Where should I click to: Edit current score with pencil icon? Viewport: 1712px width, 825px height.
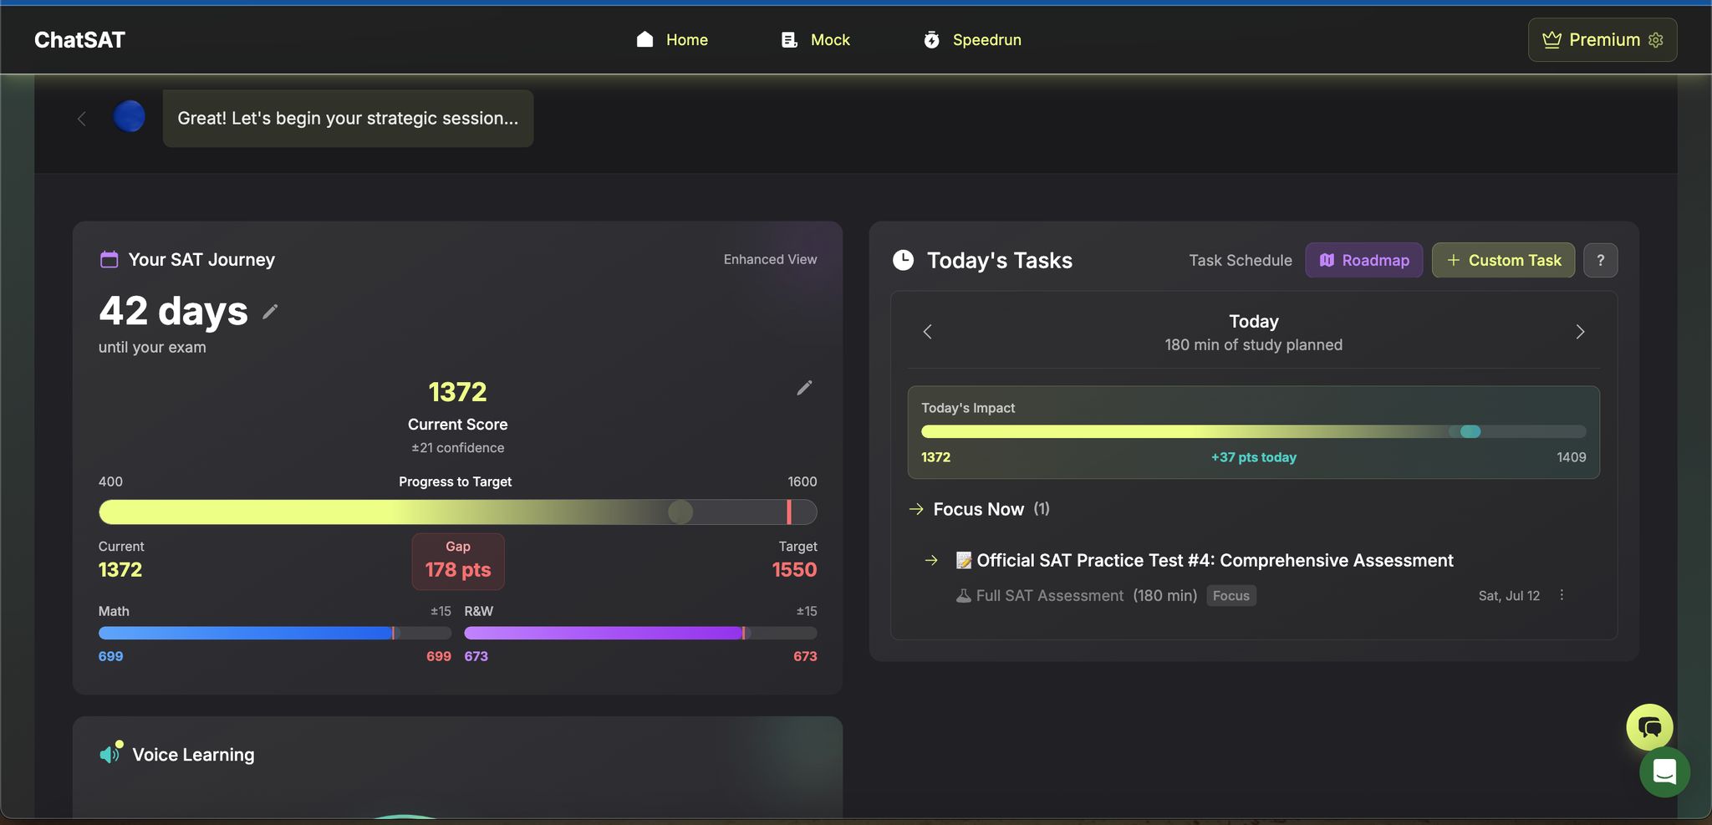(x=804, y=388)
